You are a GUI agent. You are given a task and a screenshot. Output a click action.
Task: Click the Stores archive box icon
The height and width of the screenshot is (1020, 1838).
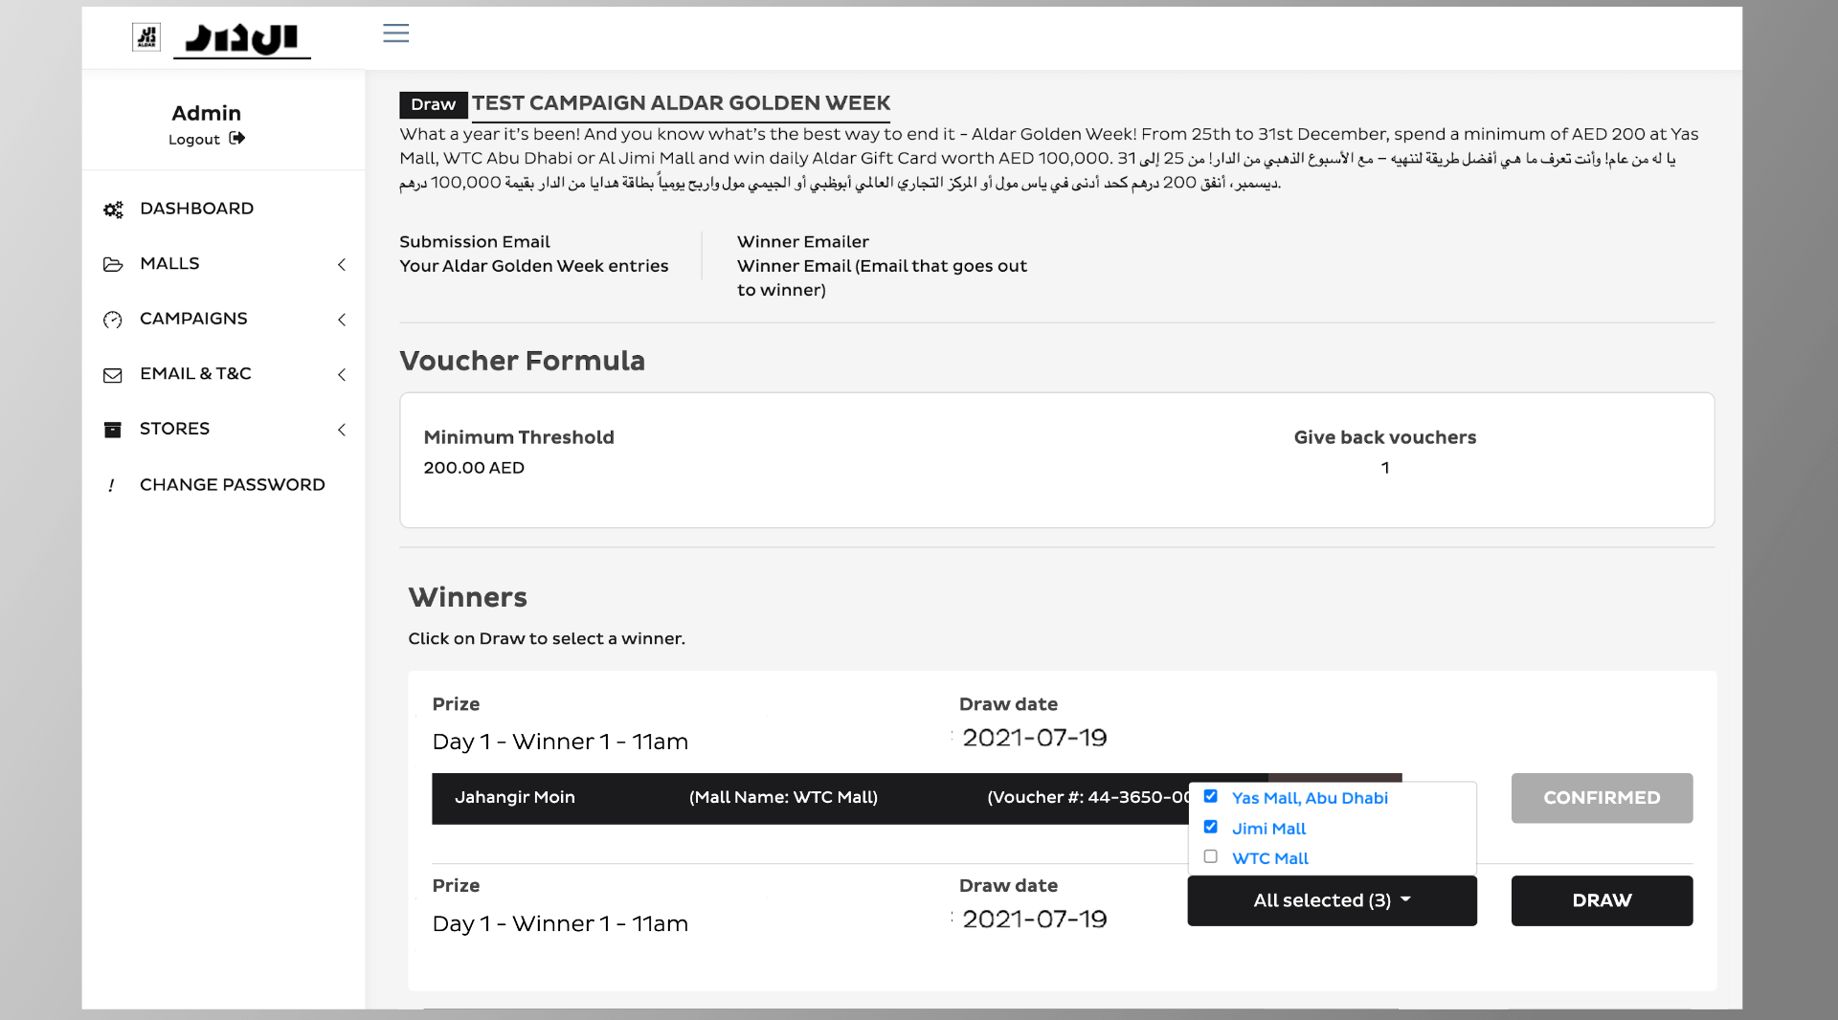tap(113, 430)
